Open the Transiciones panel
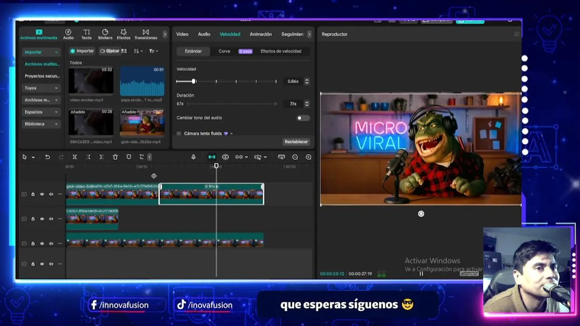Image resolution: width=580 pixels, height=326 pixels. pyautogui.click(x=145, y=34)
